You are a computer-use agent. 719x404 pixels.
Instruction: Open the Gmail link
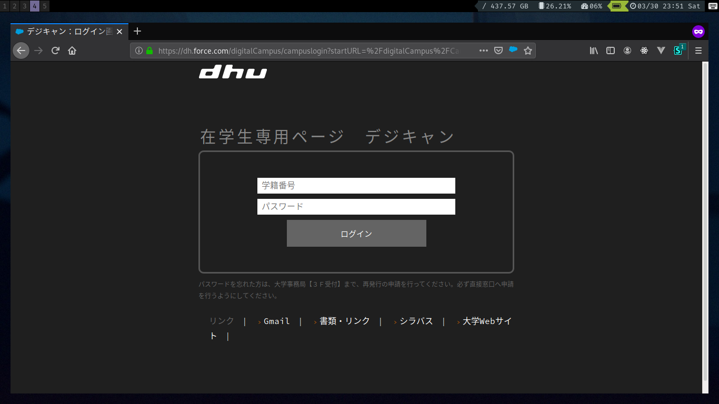276,321
